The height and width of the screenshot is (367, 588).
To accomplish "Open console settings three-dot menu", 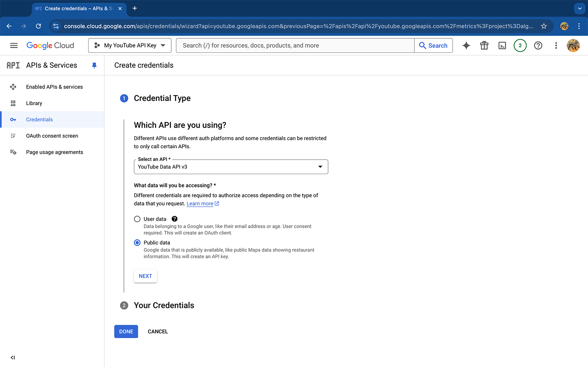I will (x=556, y=45).
